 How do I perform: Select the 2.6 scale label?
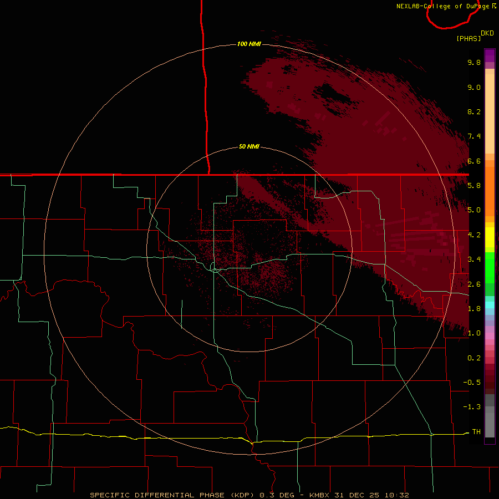(x=474, y=284)
